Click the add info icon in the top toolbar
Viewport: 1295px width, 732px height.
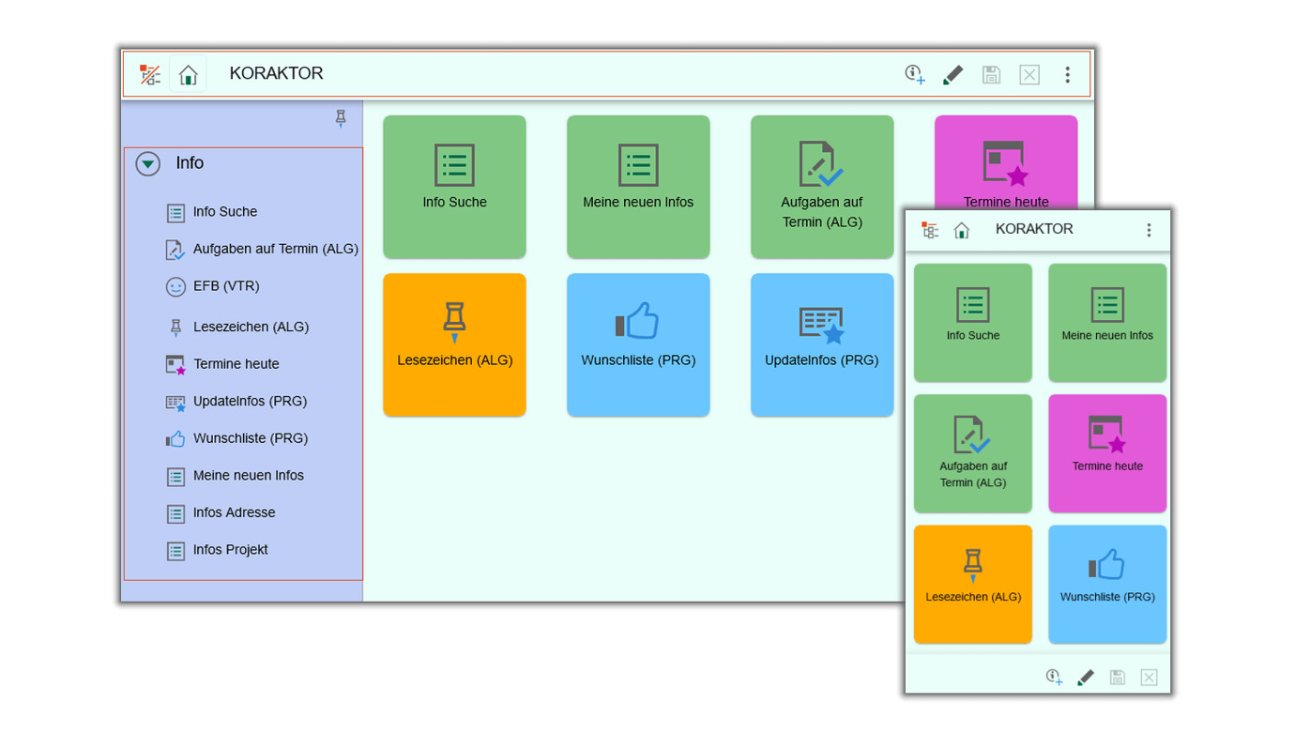[x=914, y=75]
